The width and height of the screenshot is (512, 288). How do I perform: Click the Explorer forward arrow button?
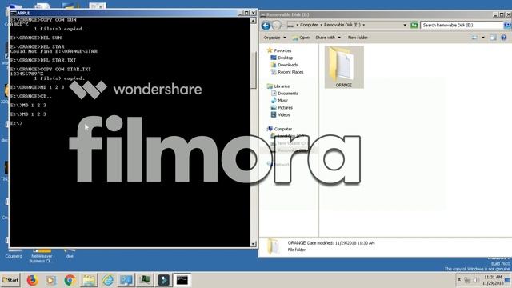pyautogui.click(x=277, y=25)
